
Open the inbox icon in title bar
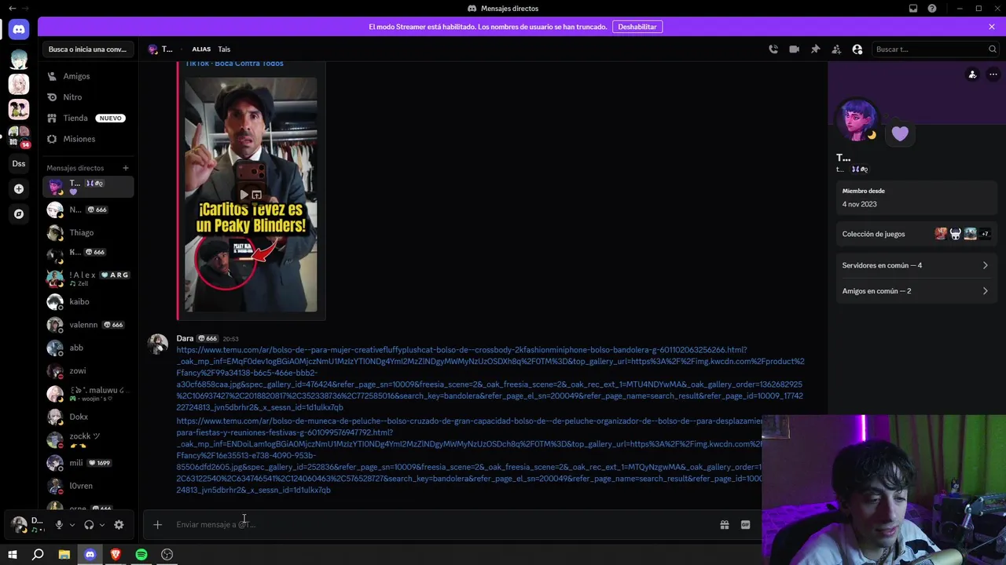click(x=913, y=8)
